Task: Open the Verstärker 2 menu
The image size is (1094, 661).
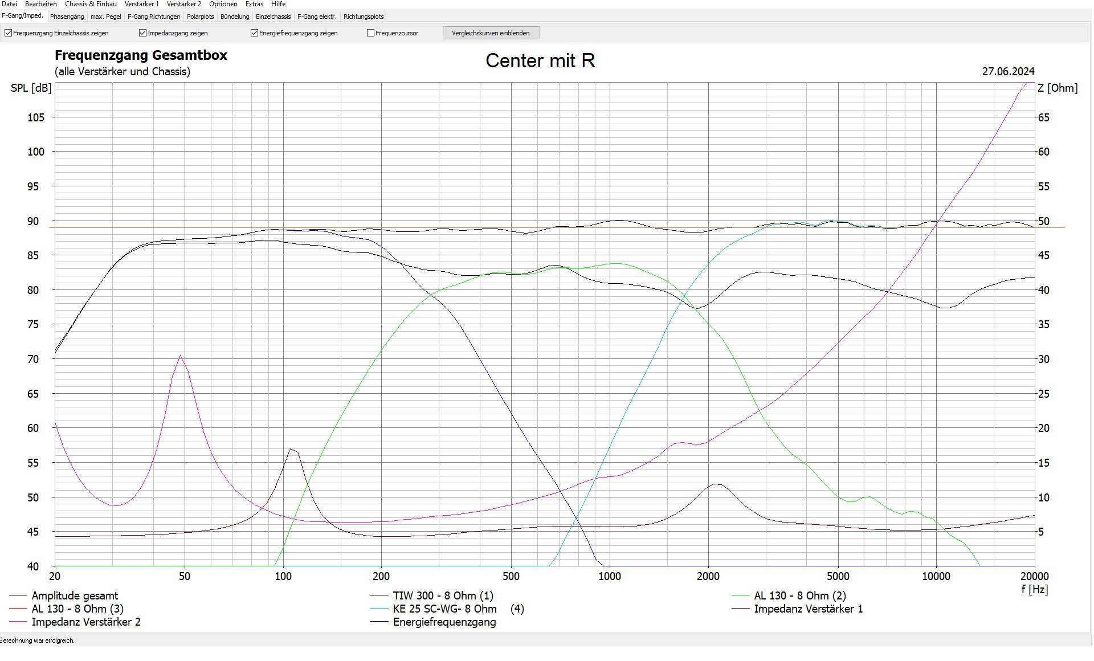Action: [x=183, y=4]
